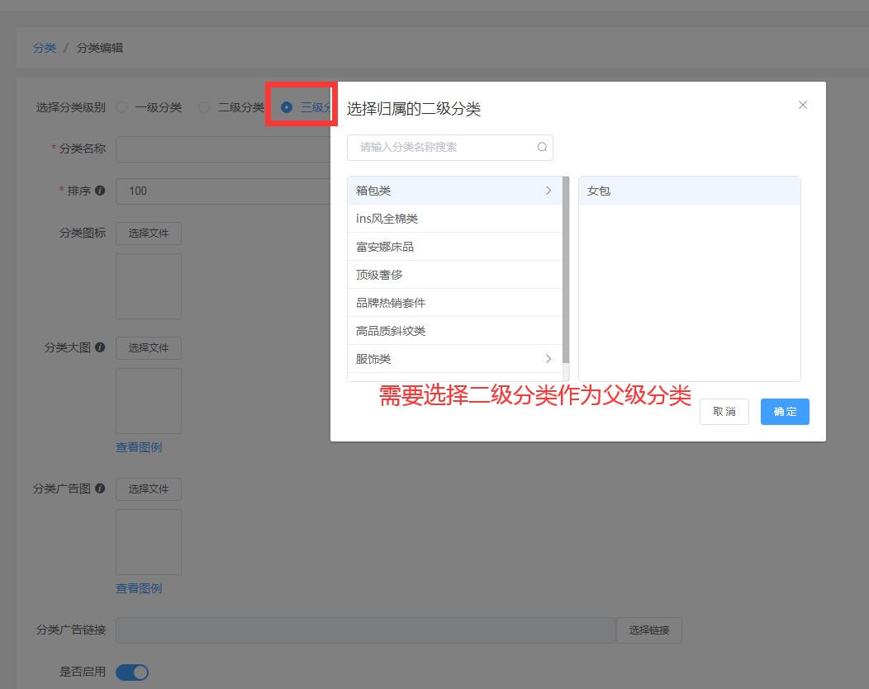This screenshot has width=869, height=689.
Task: Click the 分类名称 input field
Action: coord(223,149)
